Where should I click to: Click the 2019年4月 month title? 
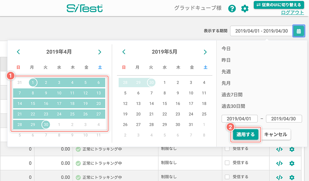pyautogui.click(x=59, y=52)
